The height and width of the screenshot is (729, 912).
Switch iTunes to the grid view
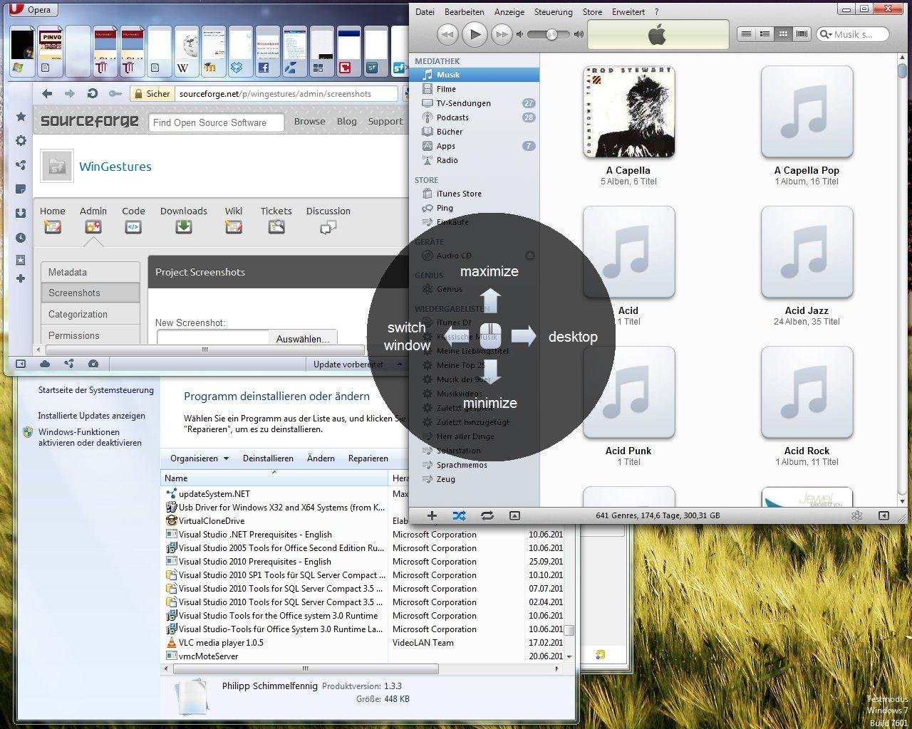click(x=783, y=33)
